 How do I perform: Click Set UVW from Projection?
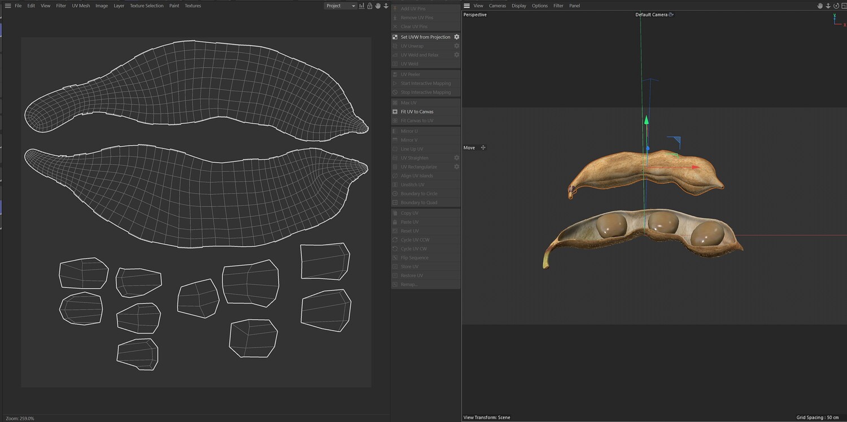425,37
